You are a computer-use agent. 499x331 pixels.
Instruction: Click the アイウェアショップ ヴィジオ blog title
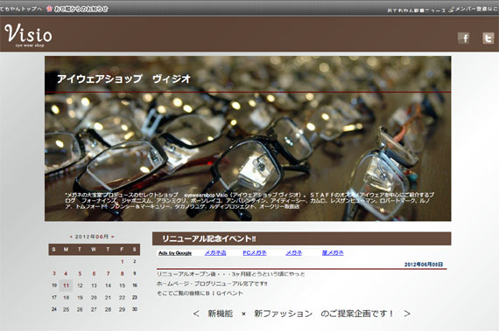[123, 79]
